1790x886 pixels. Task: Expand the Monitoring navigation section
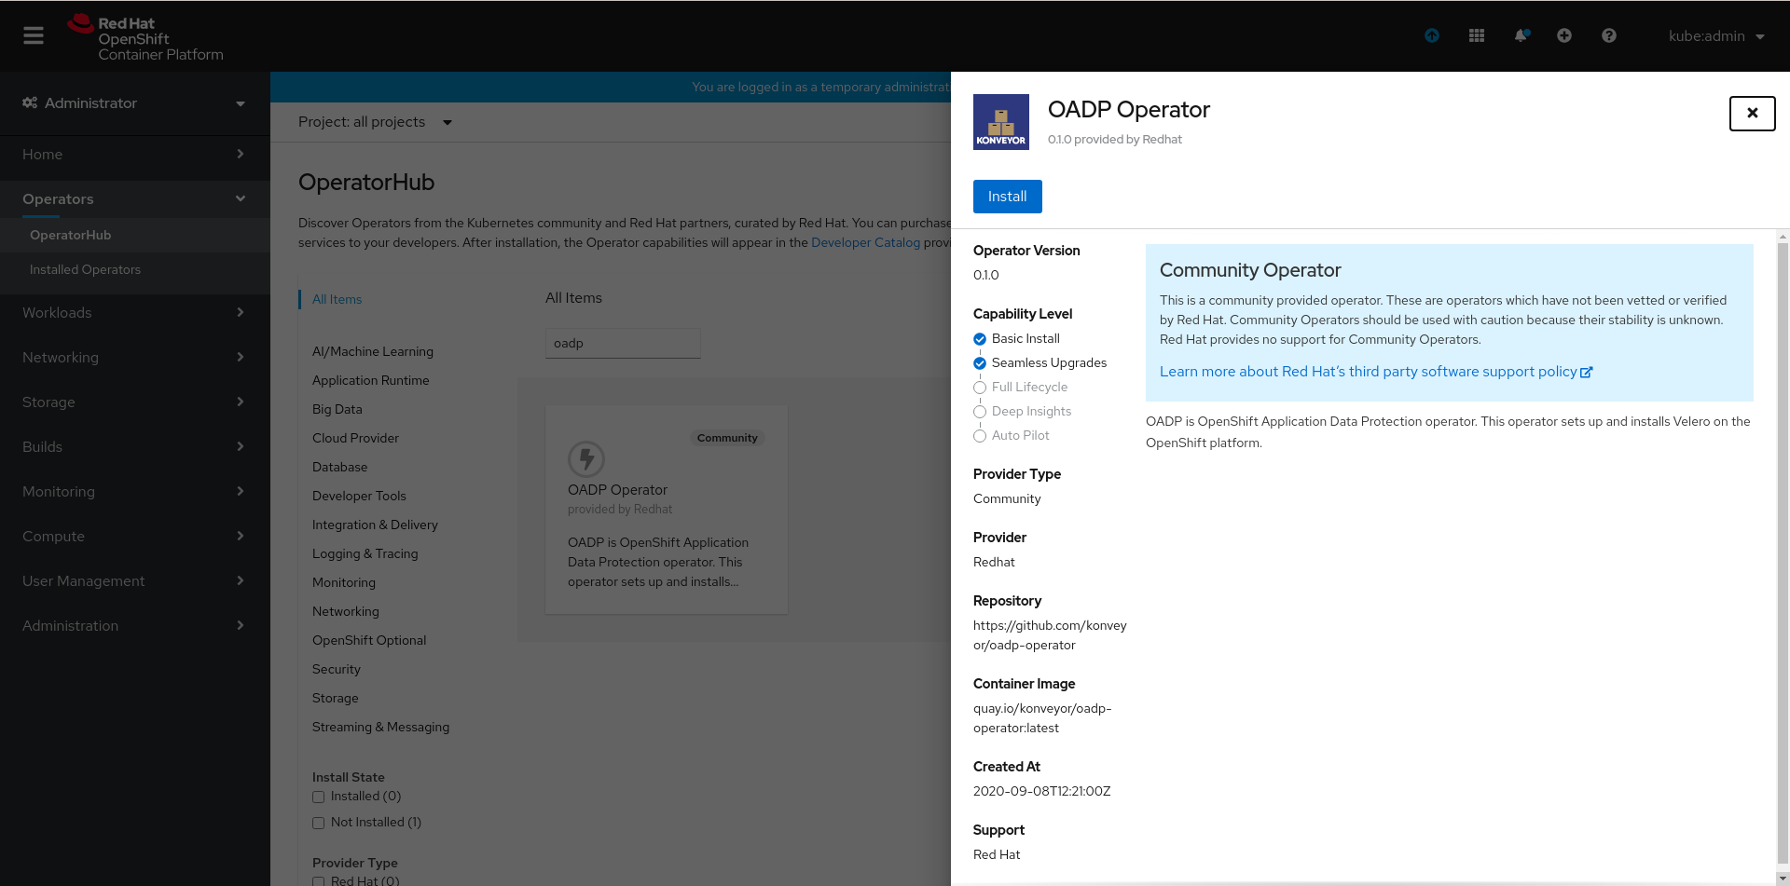click(x=135, y=492)
